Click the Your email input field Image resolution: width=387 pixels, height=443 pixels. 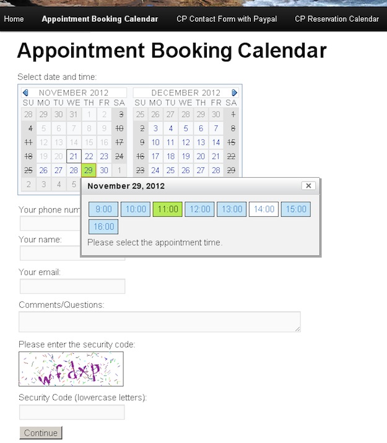click(x=72, y=286)
